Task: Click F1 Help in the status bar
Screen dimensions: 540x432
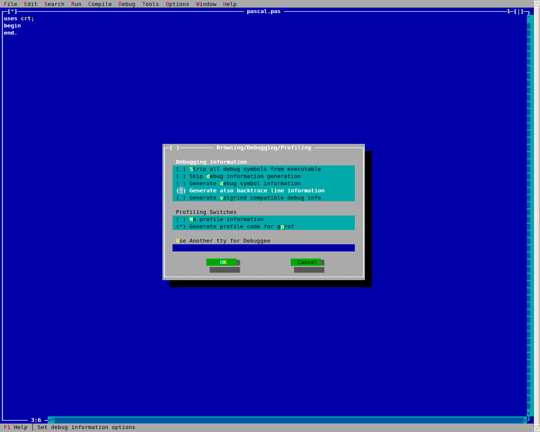Action: (x=16, y=427)
